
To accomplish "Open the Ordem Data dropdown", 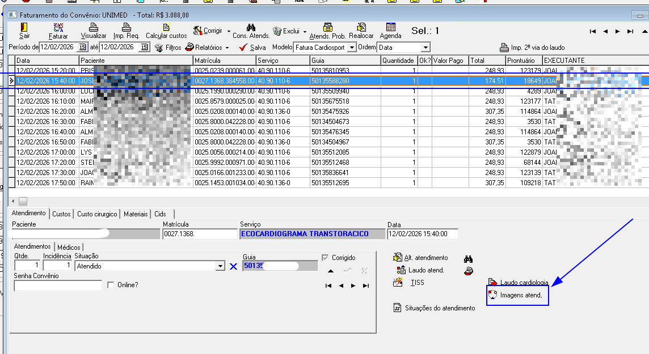I will coord(425,48).
